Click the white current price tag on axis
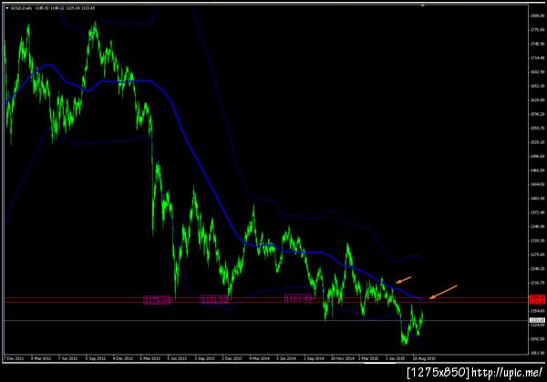This screenshot has height=382, width=547. click(537, 320)
